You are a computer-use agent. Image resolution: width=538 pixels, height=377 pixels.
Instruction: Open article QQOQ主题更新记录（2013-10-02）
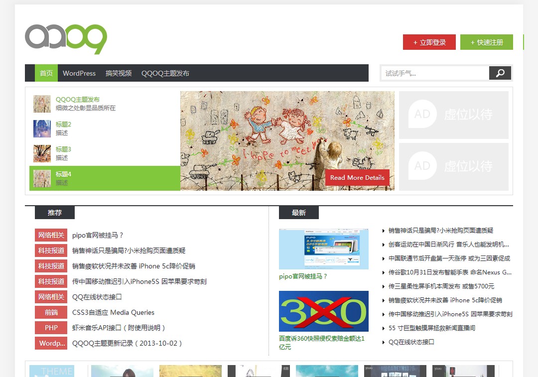pos(127,343)
